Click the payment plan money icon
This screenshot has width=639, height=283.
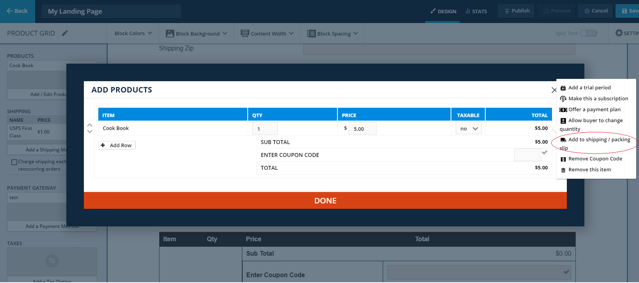[x=563, y=110]
